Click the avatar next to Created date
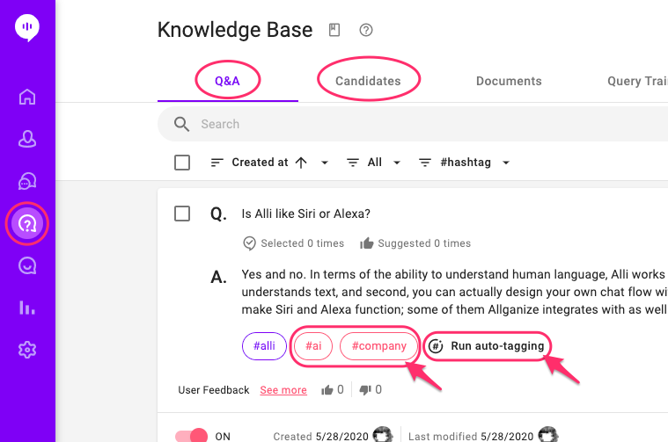This screenshot has height=442, width=668. coord(383,435)
